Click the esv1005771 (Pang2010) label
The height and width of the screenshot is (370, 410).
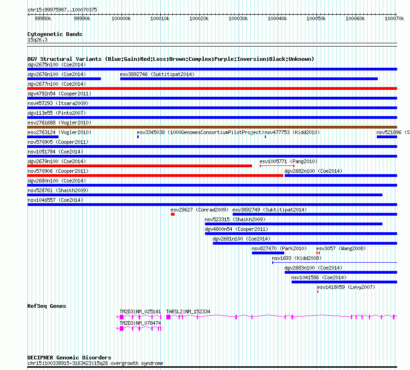coord(288,161)
